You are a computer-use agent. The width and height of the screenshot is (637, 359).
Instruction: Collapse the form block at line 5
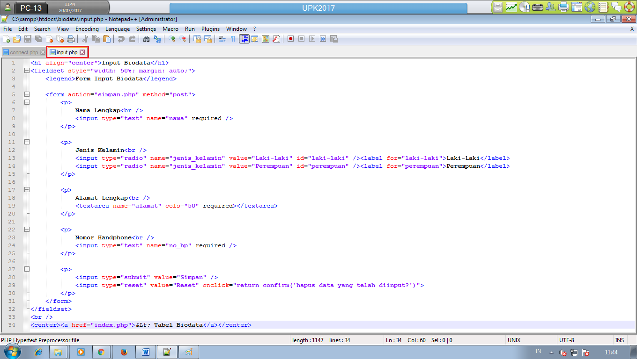[x=27, y=94]
